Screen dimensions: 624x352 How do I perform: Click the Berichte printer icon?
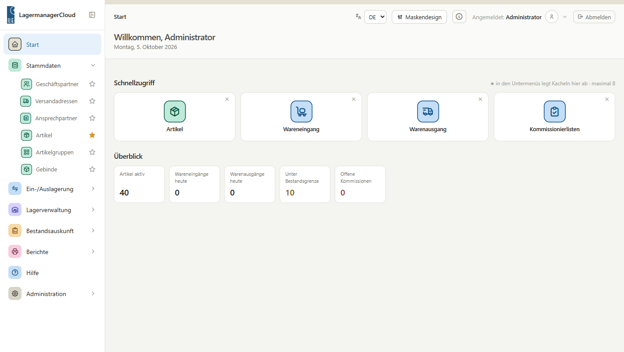15,252
